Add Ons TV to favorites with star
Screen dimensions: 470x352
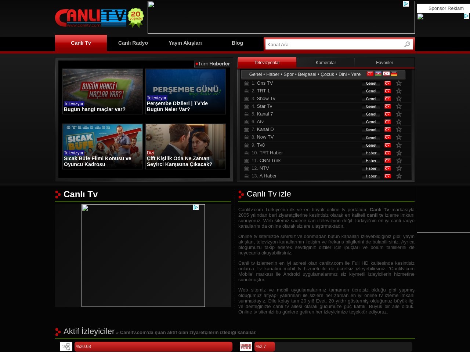(399, 83)
